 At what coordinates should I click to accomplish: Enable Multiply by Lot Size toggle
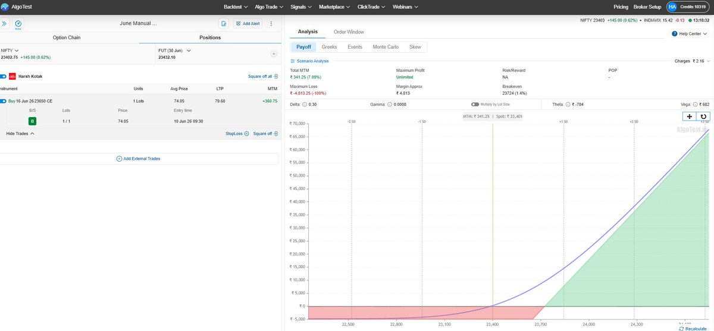click(475, 105)
